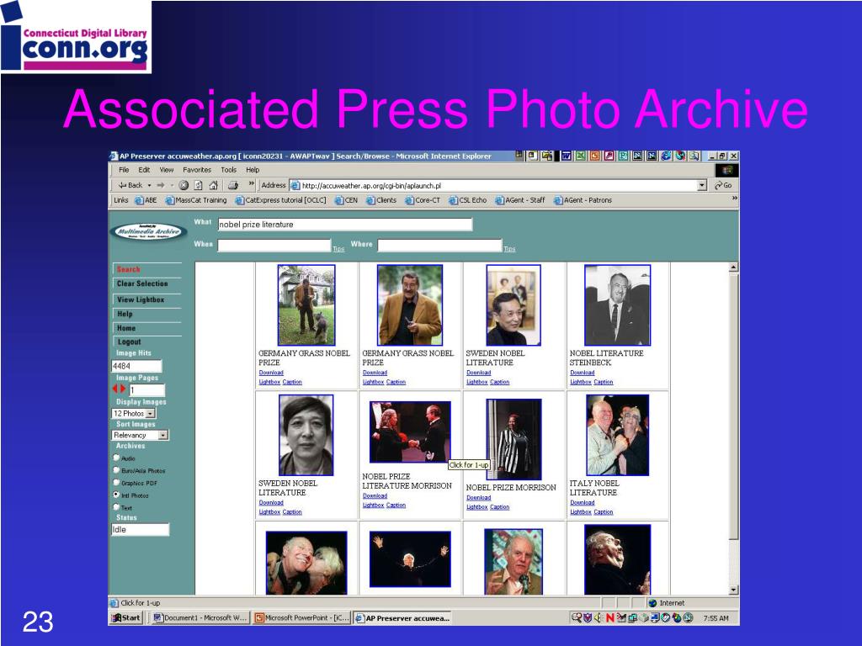The image size is (862, 646).
Task: Click Caption under ITALY NOBEL LITERATURE
Action: pos(603,512)
